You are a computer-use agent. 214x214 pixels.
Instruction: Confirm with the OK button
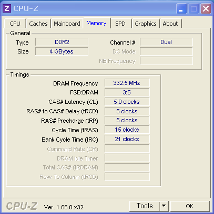tap(190, 206)
